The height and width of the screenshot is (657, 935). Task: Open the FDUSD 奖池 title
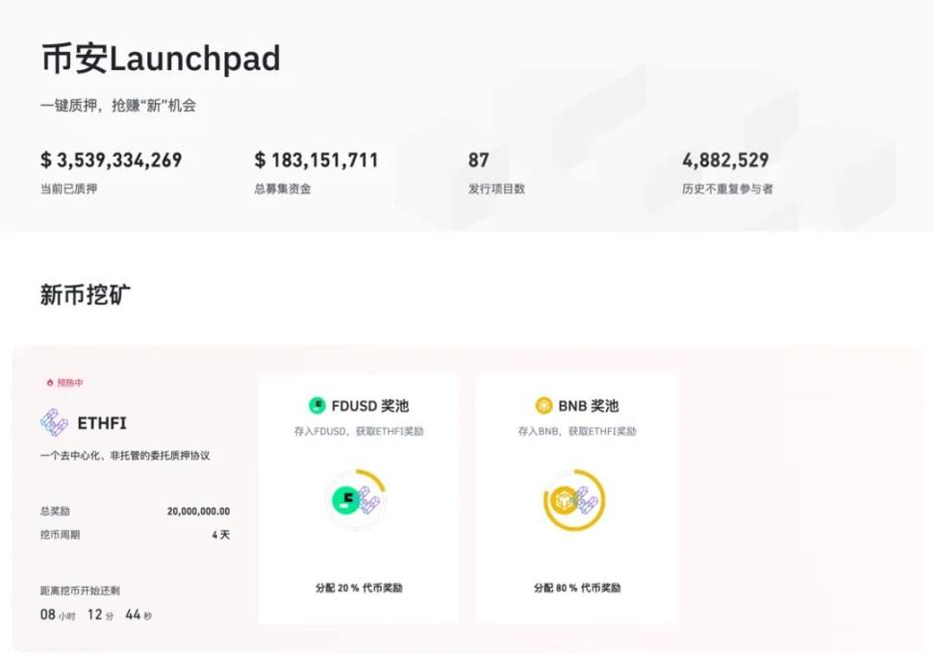coord(369,406)
